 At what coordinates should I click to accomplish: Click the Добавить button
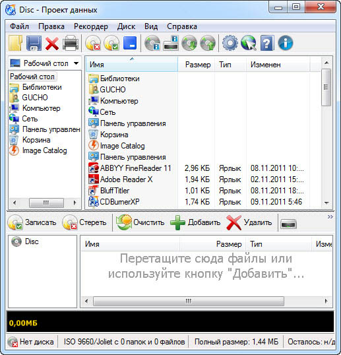click(x=195, y=222)
